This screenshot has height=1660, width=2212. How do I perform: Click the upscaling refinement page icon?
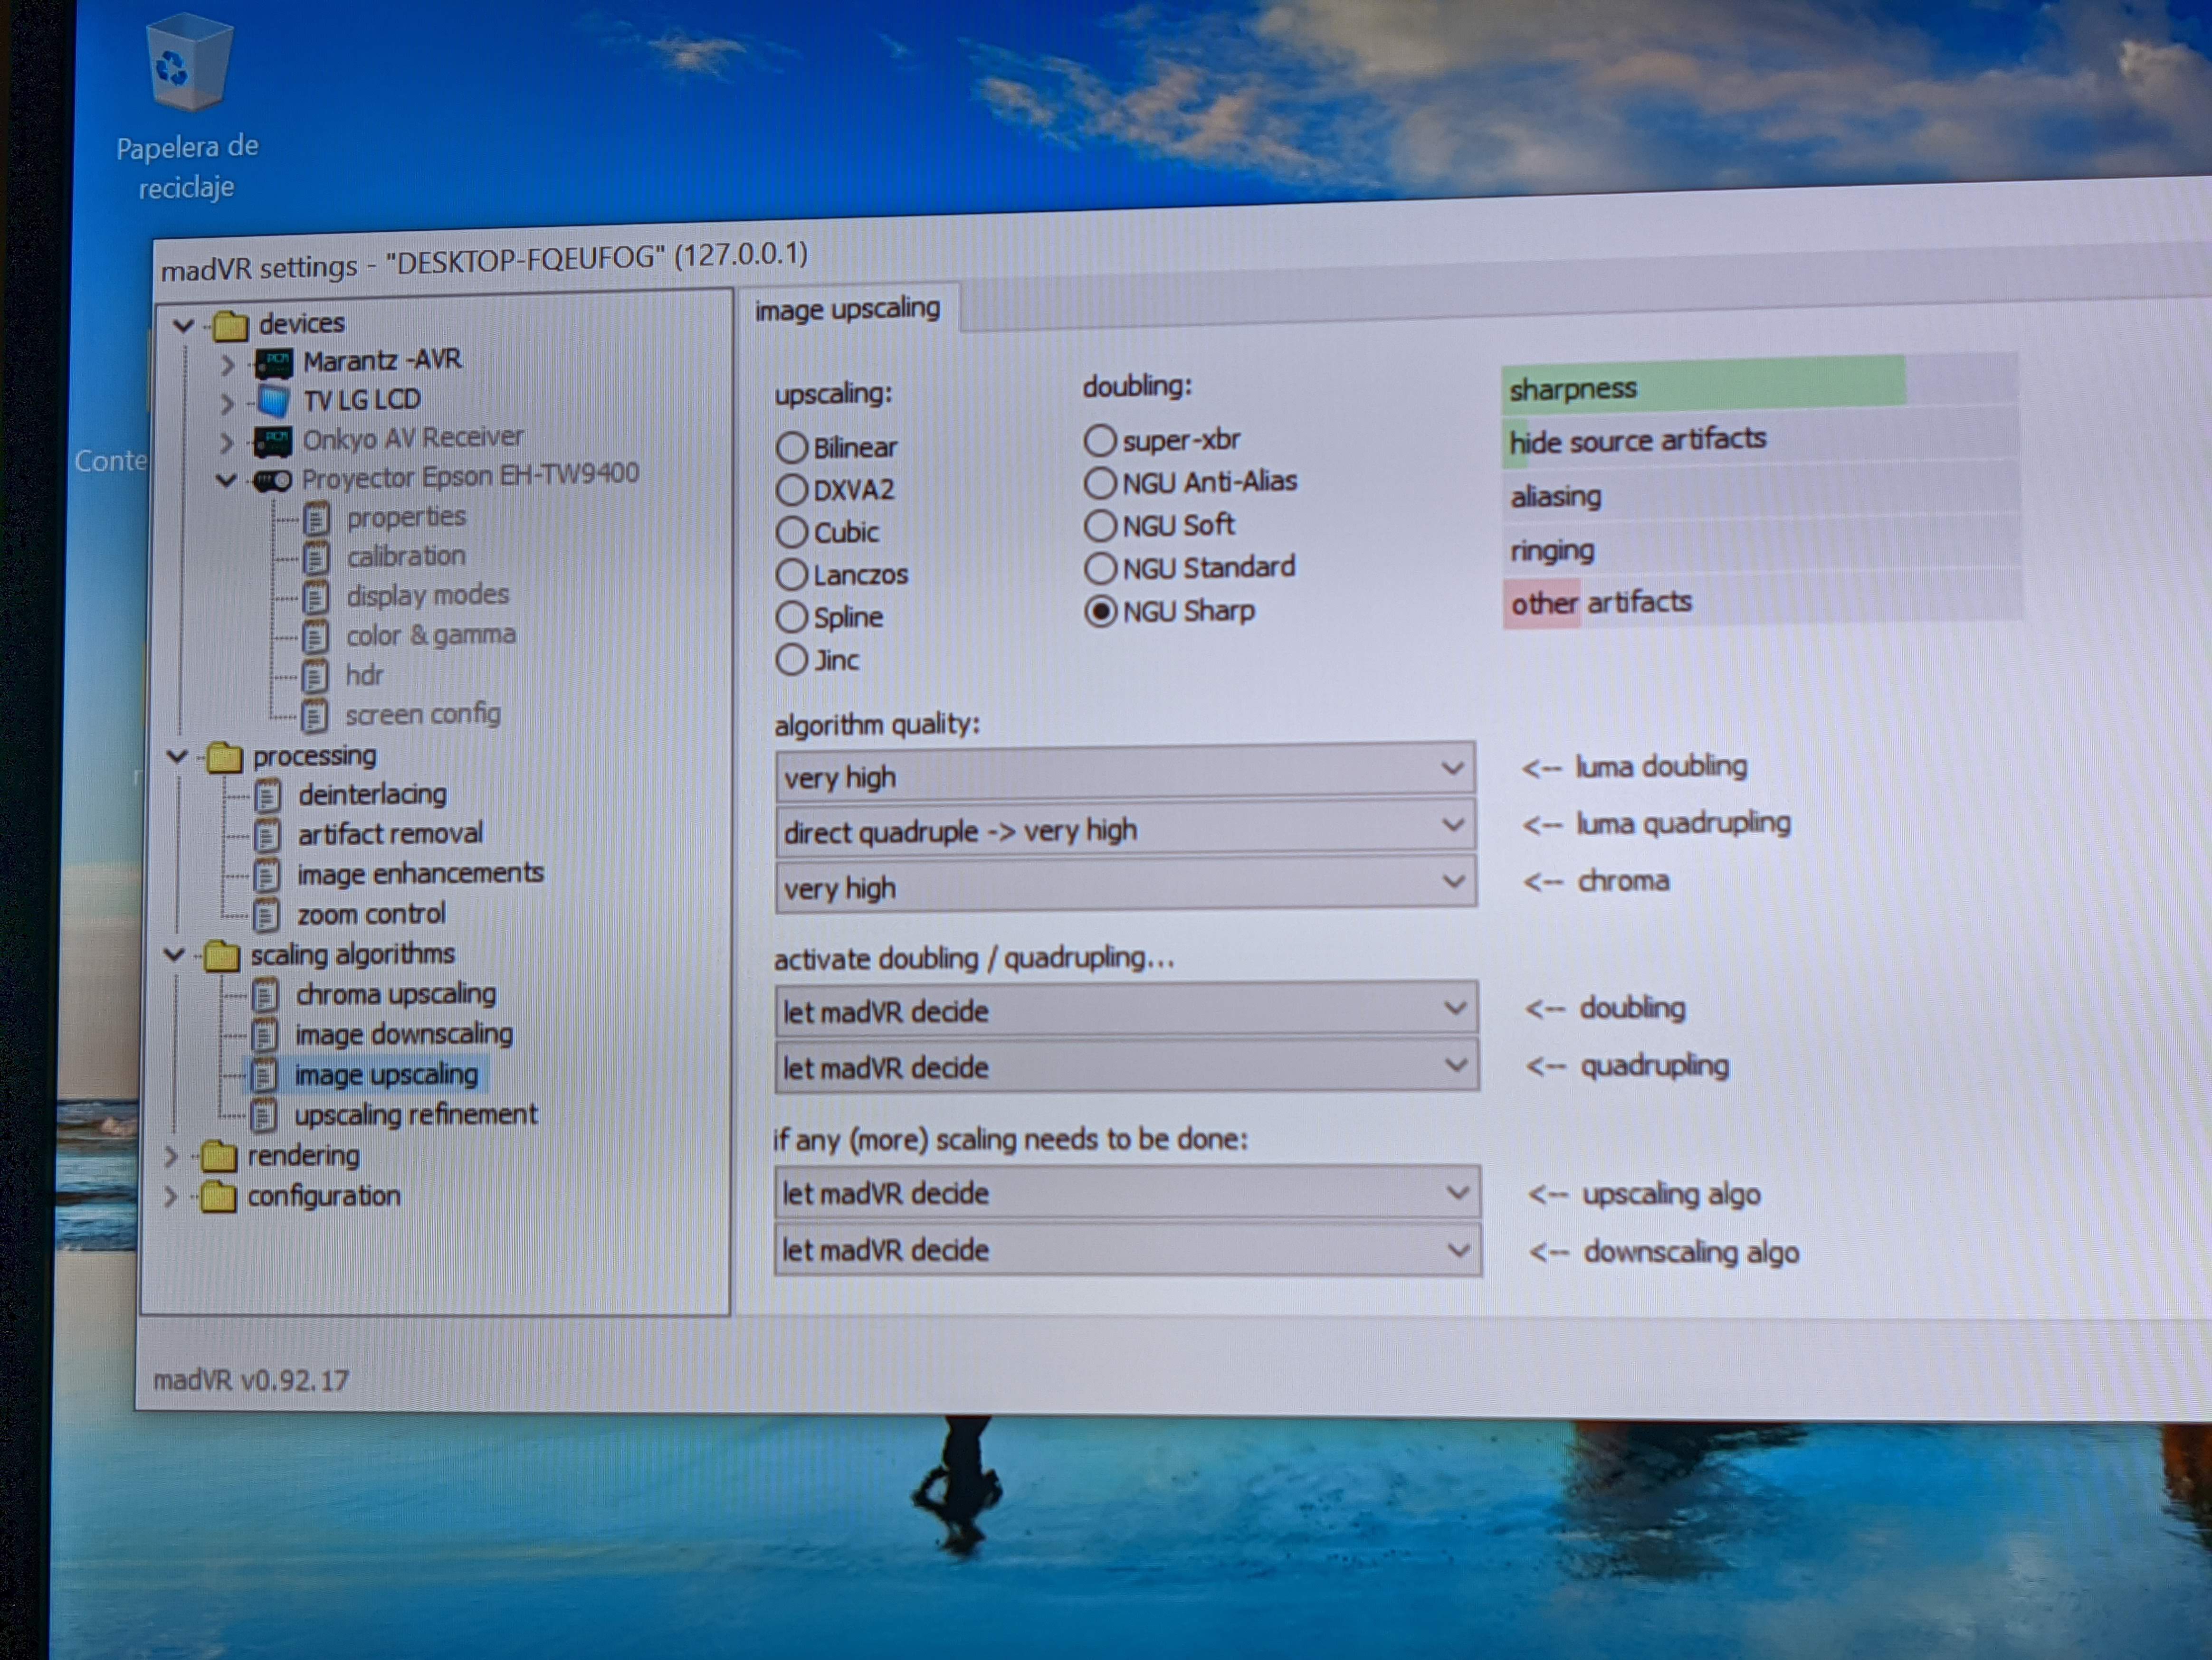pos(263,1115)
